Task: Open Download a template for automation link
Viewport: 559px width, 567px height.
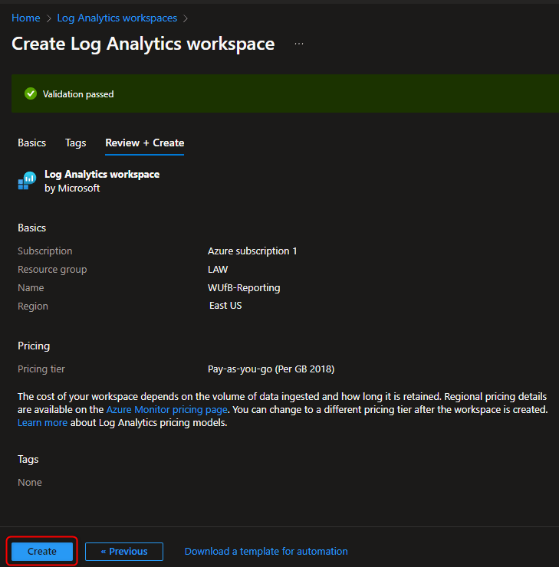Action: click(x=266, y=551)
